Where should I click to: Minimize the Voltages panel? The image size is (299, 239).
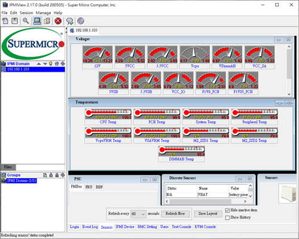pos(279,39)
